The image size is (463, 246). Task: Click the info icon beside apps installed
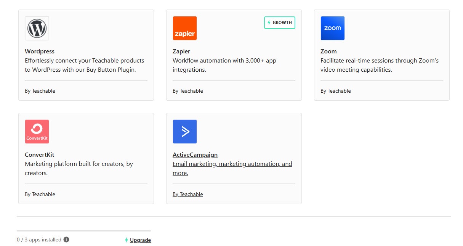pyautogui.click(x=66, y=240)
